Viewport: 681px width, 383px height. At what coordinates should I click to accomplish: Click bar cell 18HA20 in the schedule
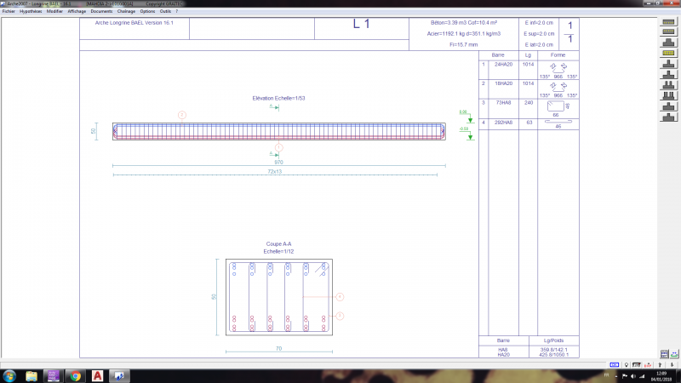503,83
